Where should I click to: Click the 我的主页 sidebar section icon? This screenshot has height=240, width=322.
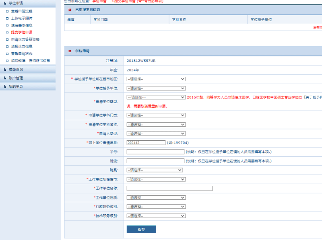point(6,85)
